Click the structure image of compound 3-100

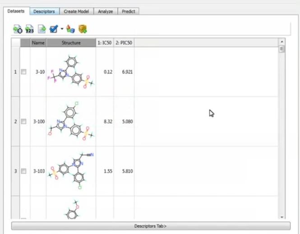[71, 121]
